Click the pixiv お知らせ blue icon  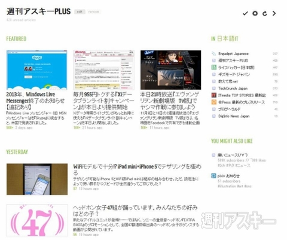pos(213,176)
